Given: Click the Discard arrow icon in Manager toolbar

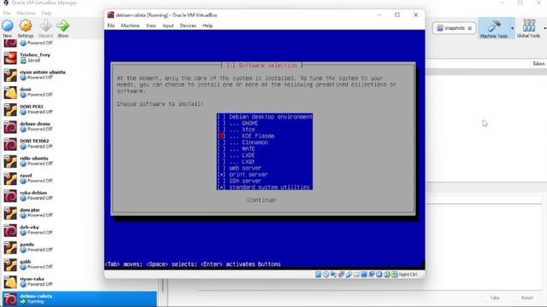Looking at the screenshot, I should (x=45, y=26).
